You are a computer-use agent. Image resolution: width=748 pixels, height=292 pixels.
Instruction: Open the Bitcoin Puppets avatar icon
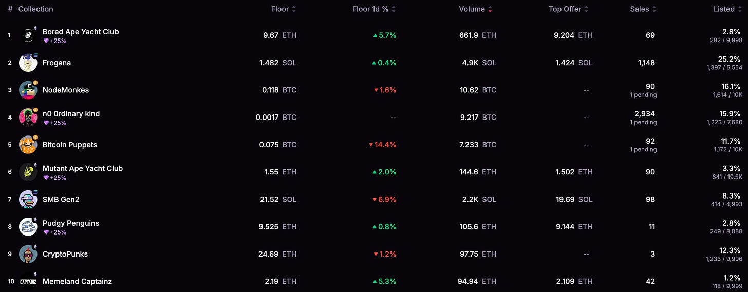pos(28,145)
